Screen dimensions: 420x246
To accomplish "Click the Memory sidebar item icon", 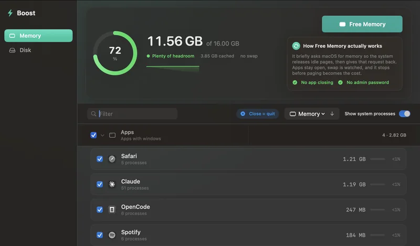I will click(x=12, y=36).
